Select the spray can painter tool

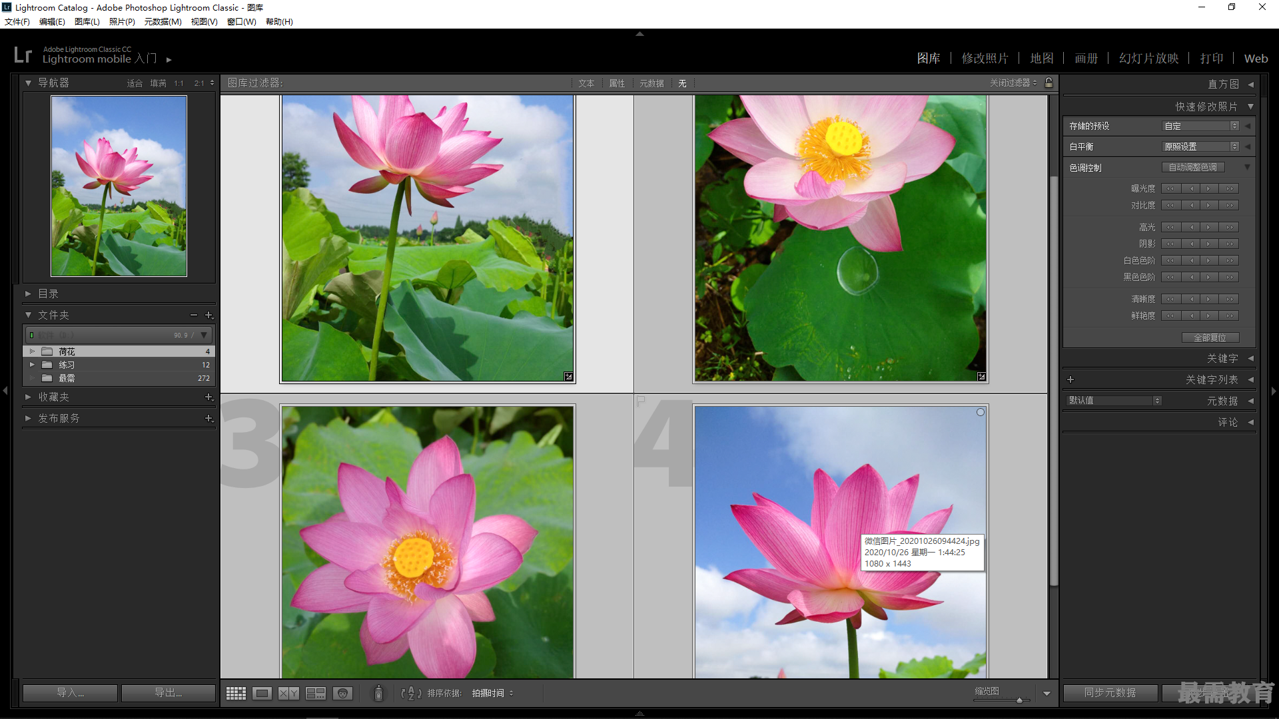[378, 693]
